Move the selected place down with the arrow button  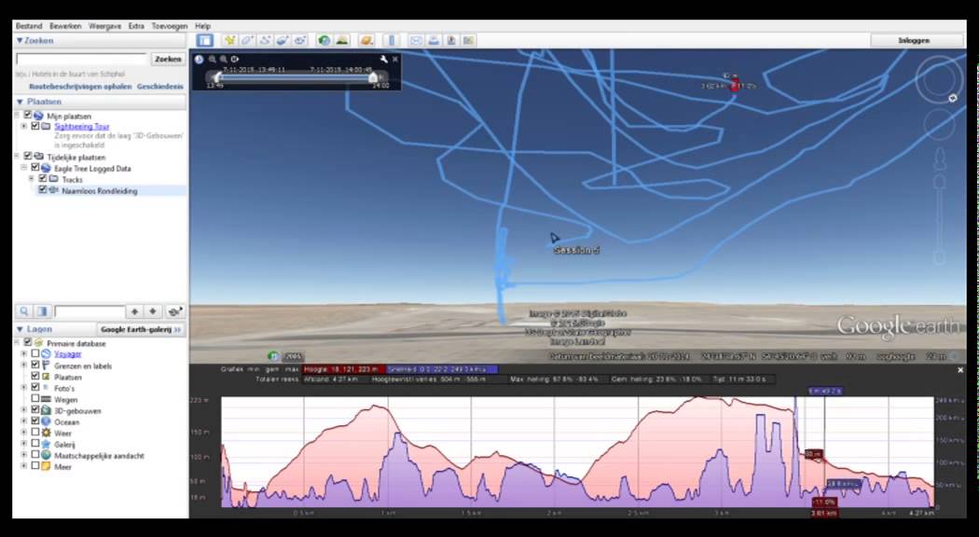click(x=152, y=311)
